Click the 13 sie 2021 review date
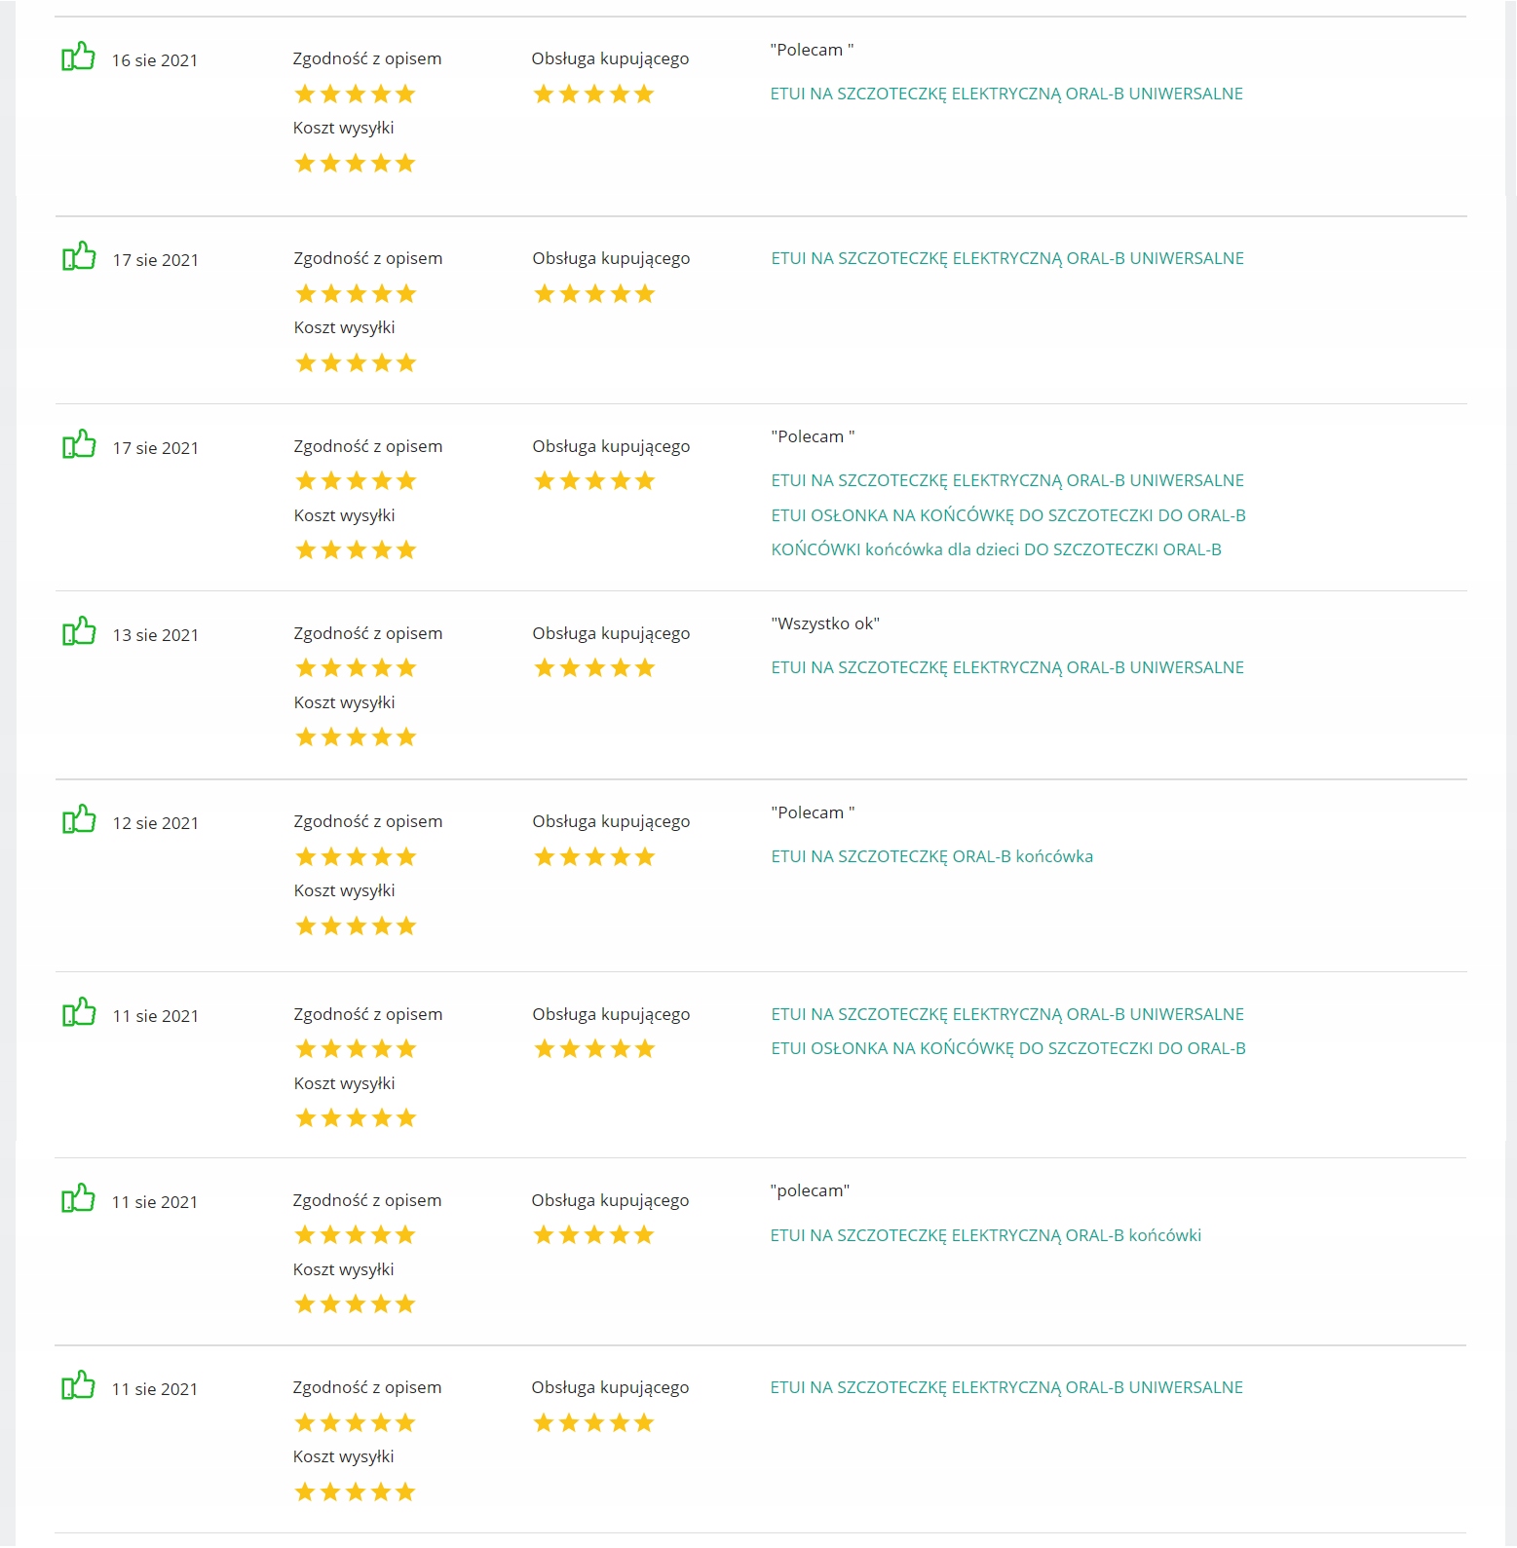The width and height of the screenshot is (1517, 1548). pyautogui.click(x=155, y=635)
